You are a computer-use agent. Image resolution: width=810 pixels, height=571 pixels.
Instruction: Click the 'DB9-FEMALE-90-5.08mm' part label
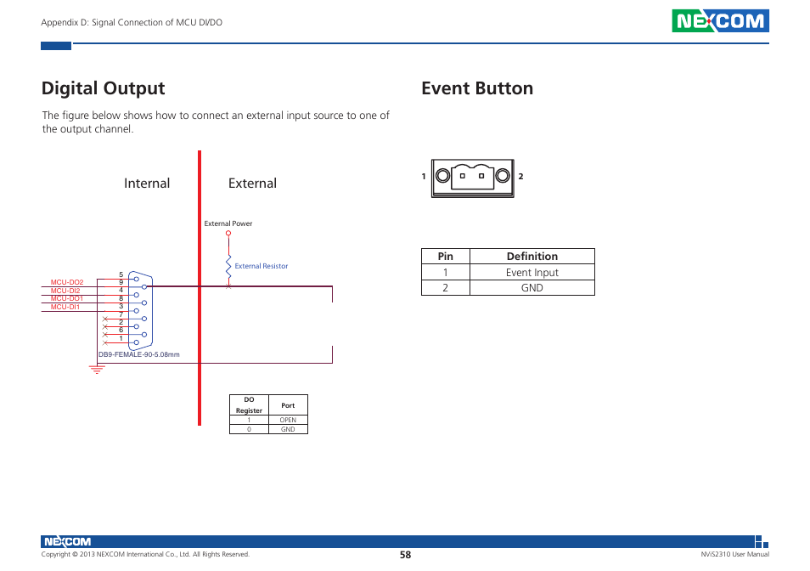pyautogui.click(x=139, y=354)
